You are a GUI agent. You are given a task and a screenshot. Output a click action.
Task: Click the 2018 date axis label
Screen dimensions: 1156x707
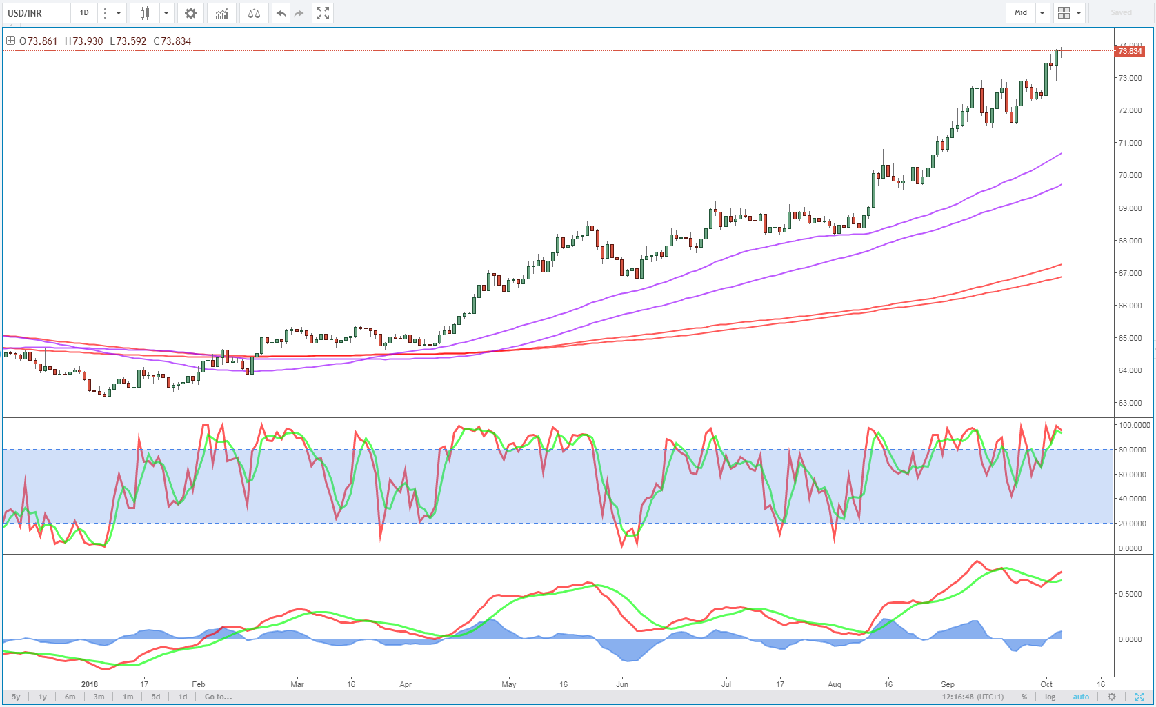(90, 684)
